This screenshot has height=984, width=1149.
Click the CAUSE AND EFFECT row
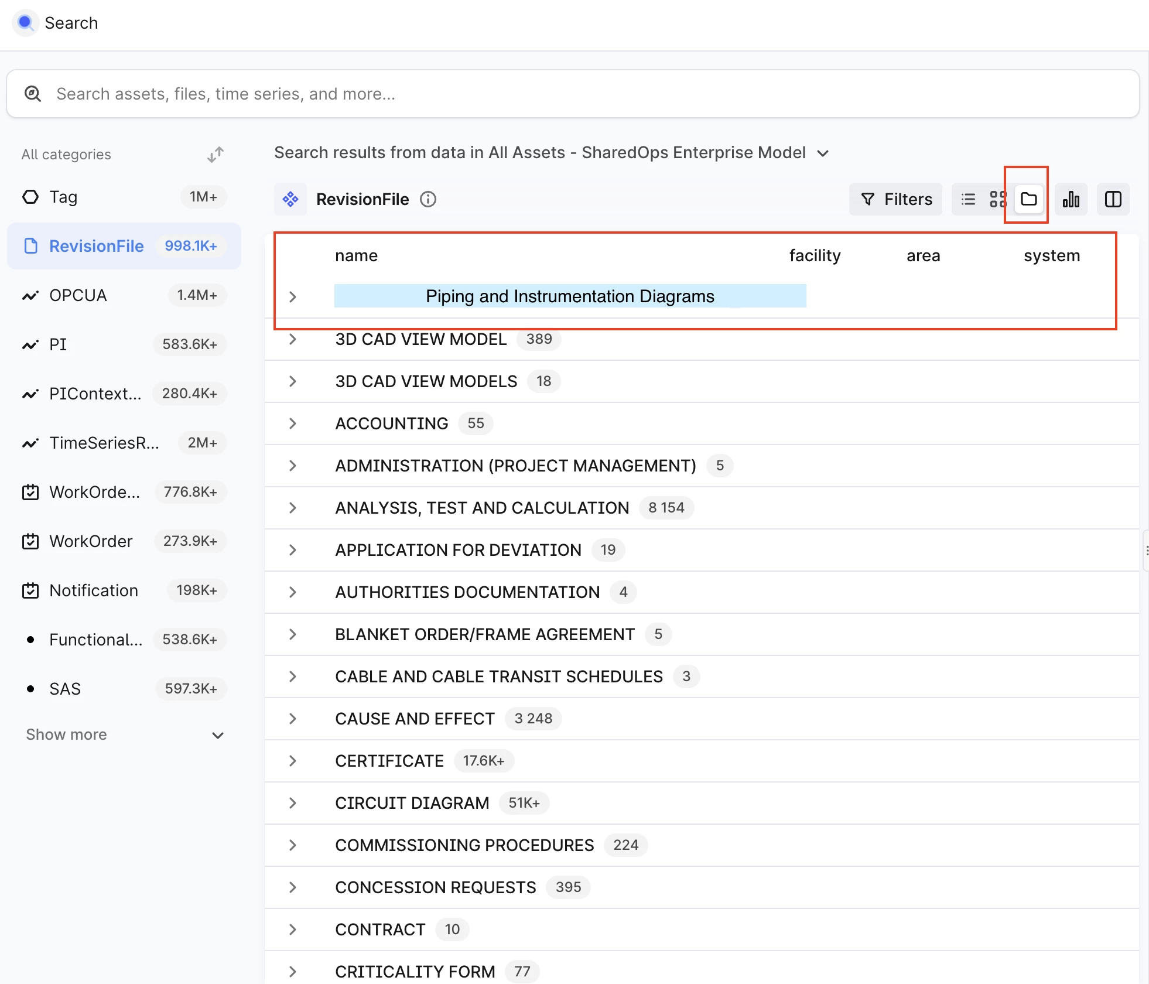(x=415, y=719)
